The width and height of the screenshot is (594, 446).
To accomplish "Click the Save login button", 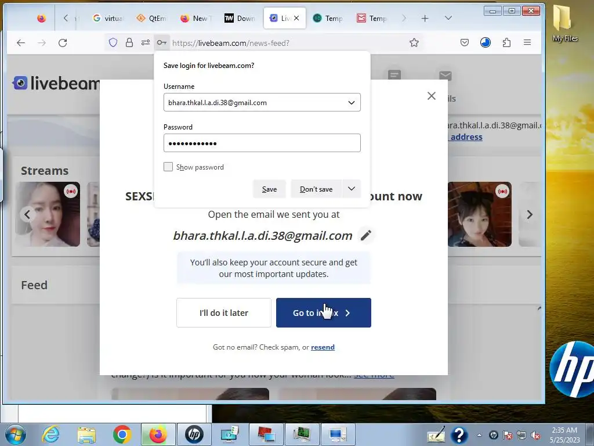I will click(x=269, y=189).
